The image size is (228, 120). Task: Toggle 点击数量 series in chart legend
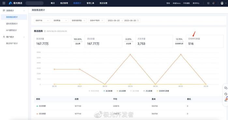pyautogui.click(x=148, y=91)
